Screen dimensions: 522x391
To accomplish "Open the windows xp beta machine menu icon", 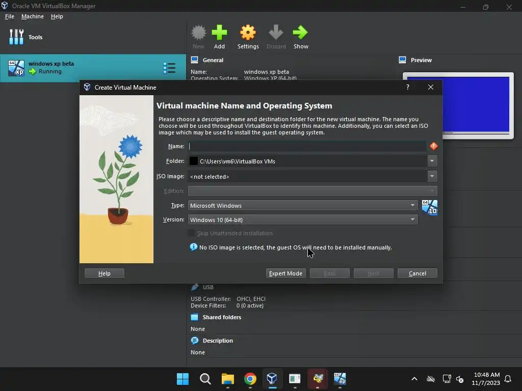I will (x=169, y=68).
